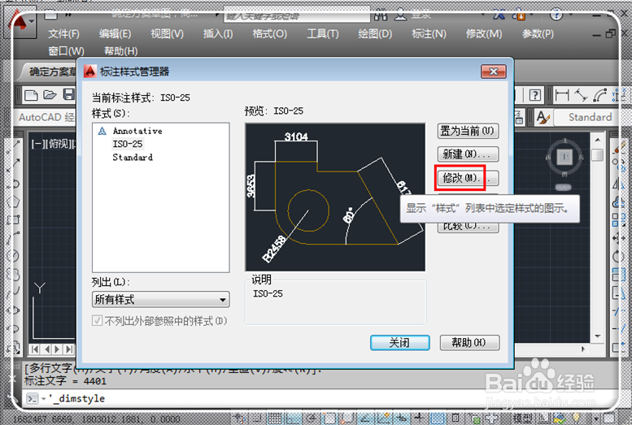Click the 关闭 button
Viewport: 632px width, 425px height.
click(x=400, y=343)
